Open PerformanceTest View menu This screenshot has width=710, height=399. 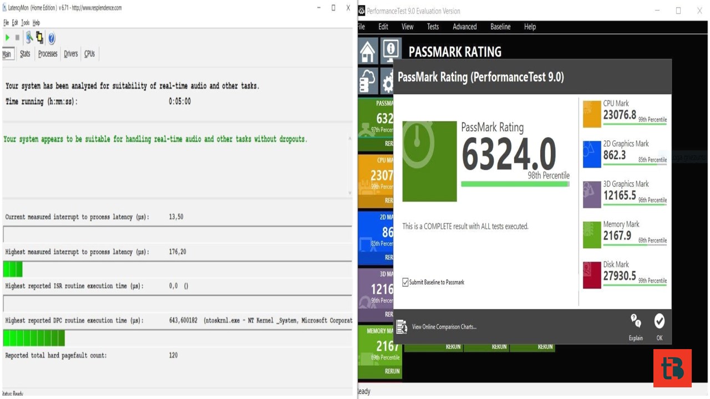coord(408,27)
